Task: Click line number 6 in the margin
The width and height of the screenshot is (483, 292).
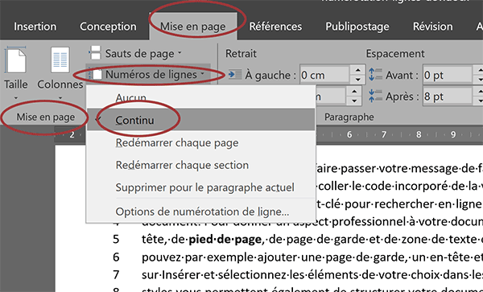Action: [x=116, y=257]
